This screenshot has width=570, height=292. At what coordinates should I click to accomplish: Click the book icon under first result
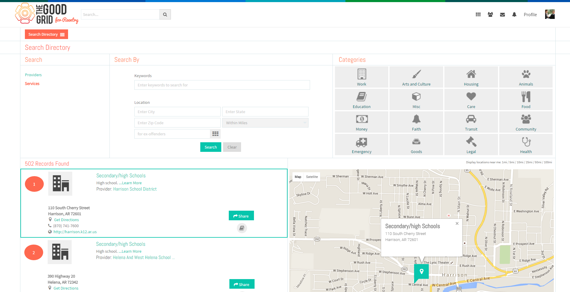(242, 228)
